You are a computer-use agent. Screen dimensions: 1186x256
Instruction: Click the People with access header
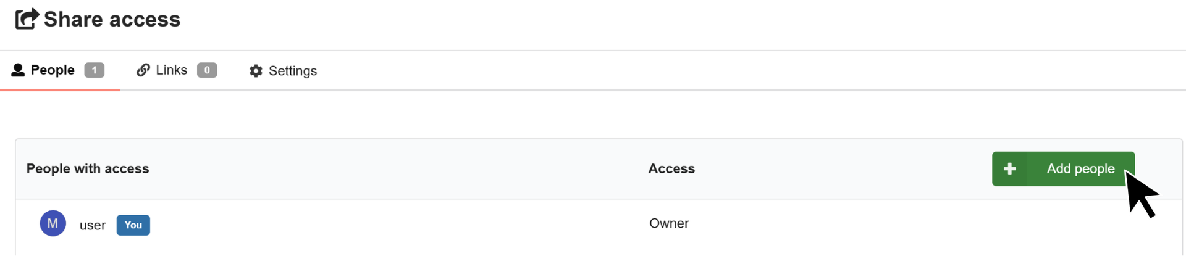click(x=88, y=169)
